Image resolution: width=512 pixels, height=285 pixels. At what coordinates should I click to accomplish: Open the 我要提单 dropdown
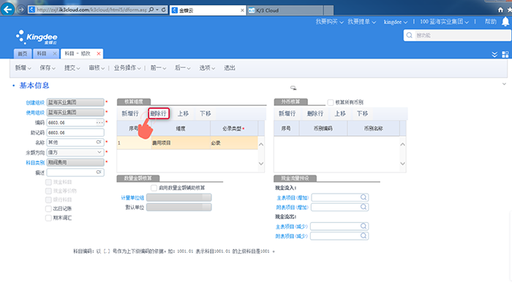[362, 22]
